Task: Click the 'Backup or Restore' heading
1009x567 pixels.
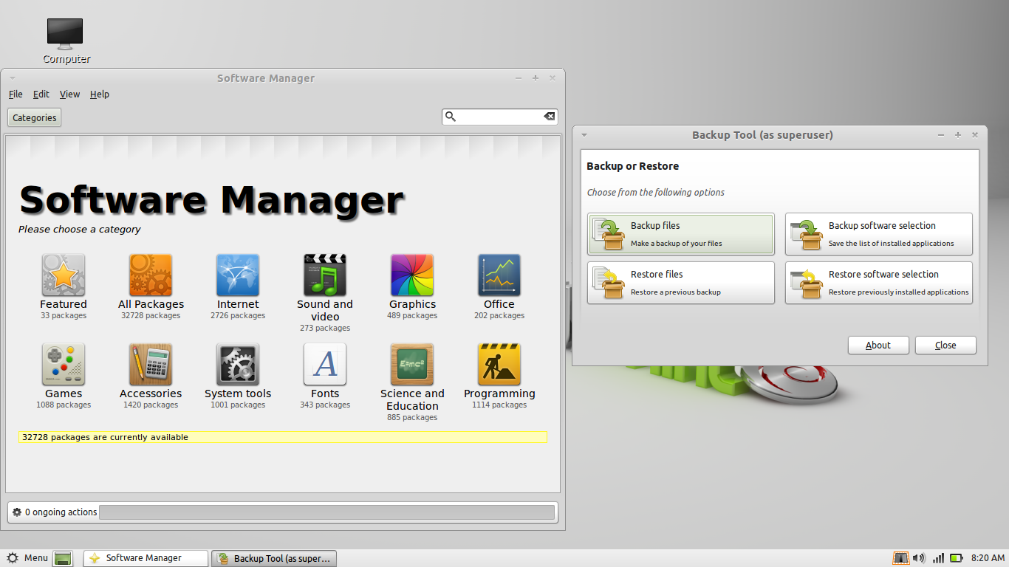Action: 632,166
